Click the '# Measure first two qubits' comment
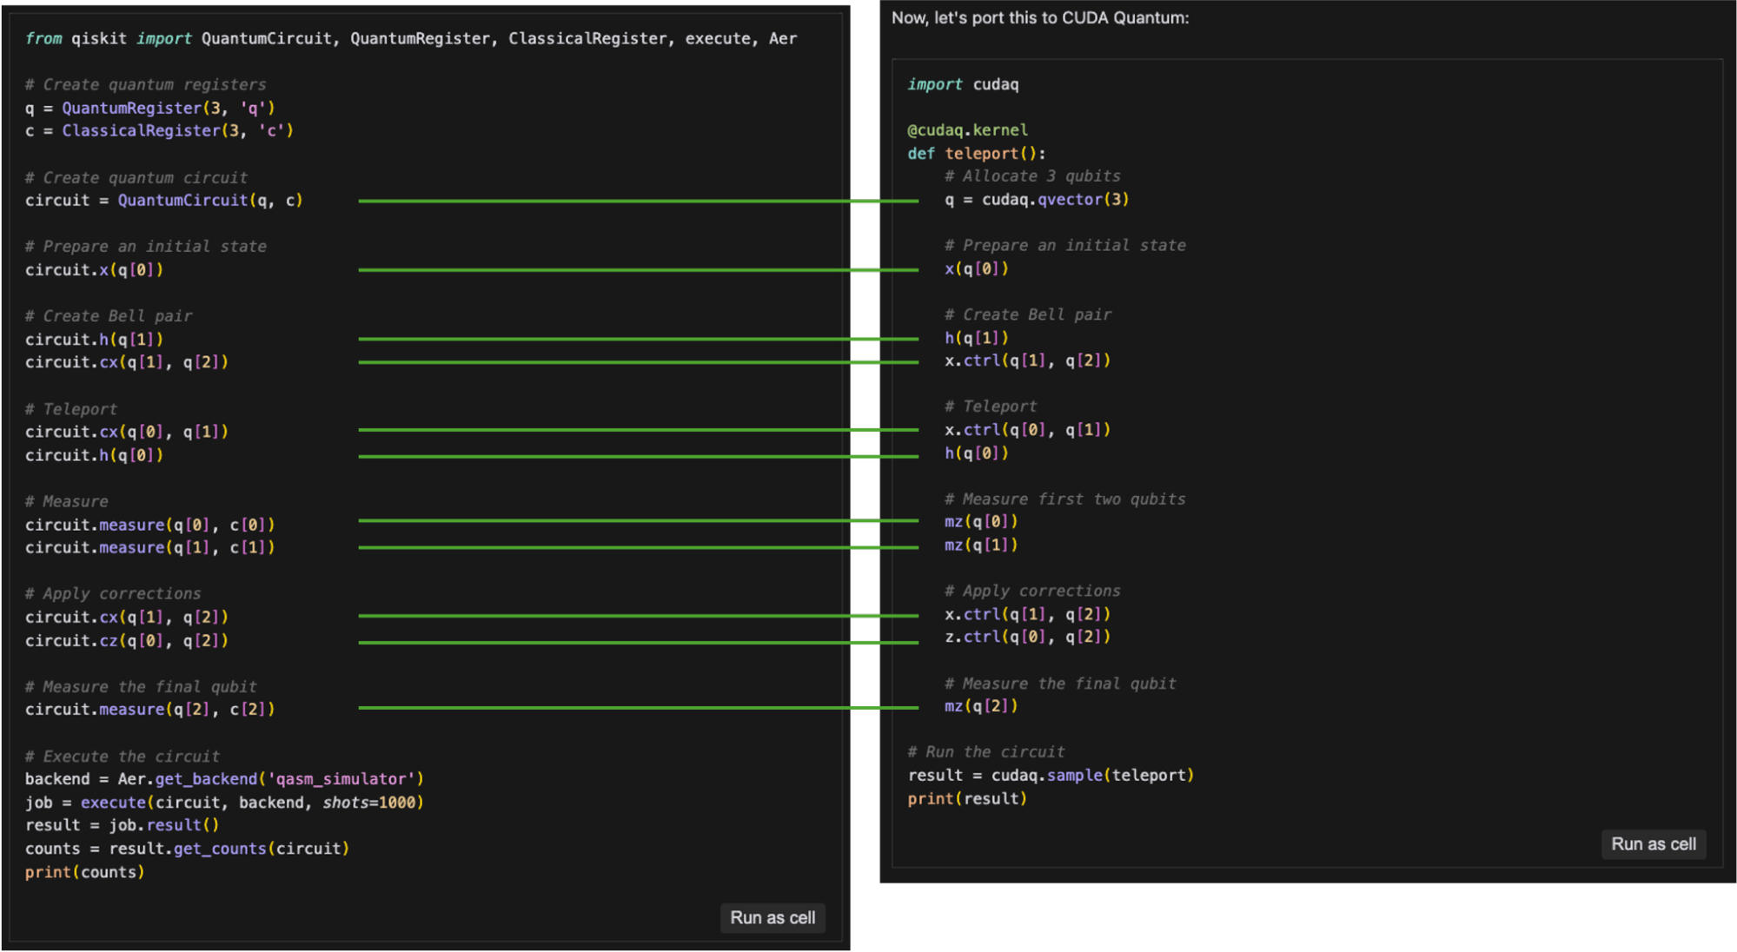This screenshot has height=952, width=1737. 1064,499
